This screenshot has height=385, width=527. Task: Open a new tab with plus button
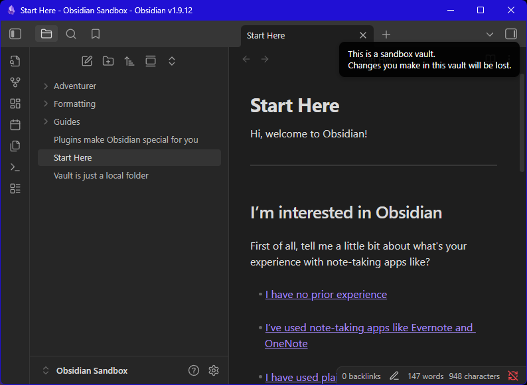point(386,35)
